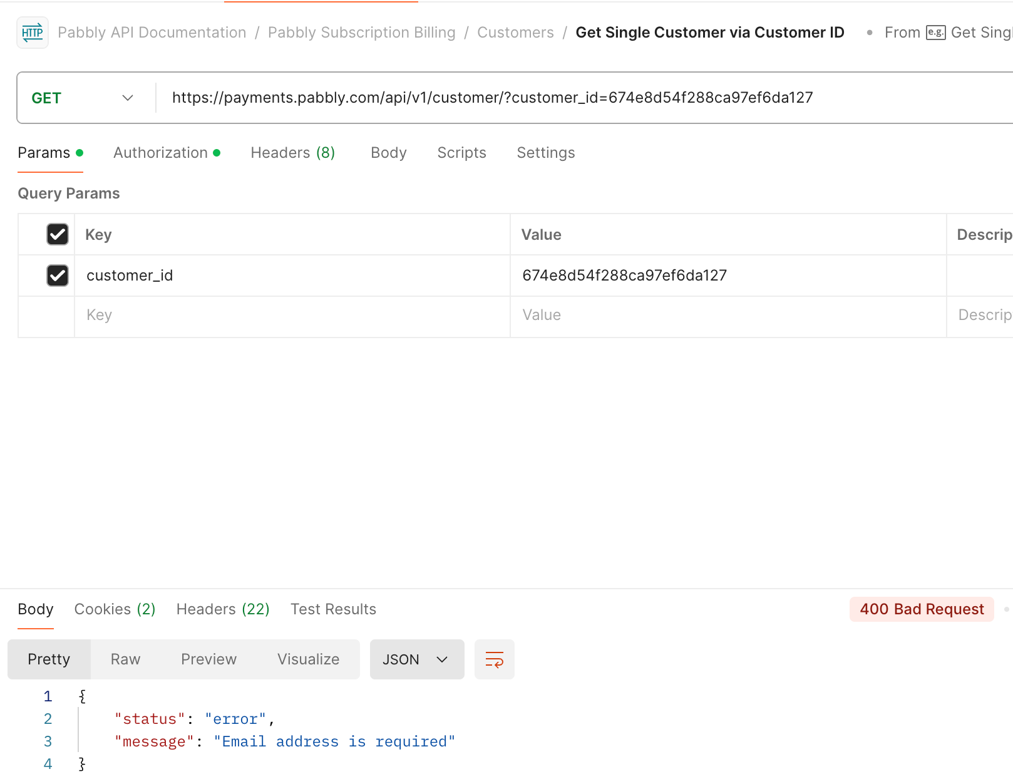Click the HTTP request type icon

point(33,33)
